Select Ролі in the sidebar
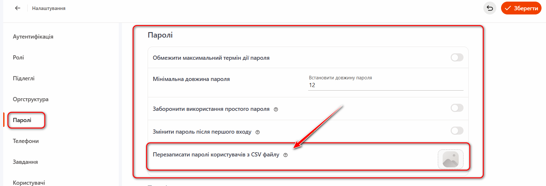This screenshot has width=546, height=186. [x=18, y=58]
